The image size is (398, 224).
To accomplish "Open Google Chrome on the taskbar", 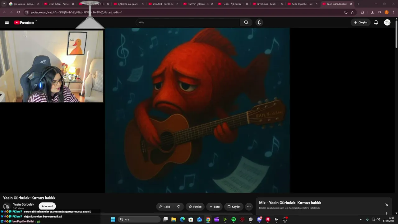I will tap(208, 219).
